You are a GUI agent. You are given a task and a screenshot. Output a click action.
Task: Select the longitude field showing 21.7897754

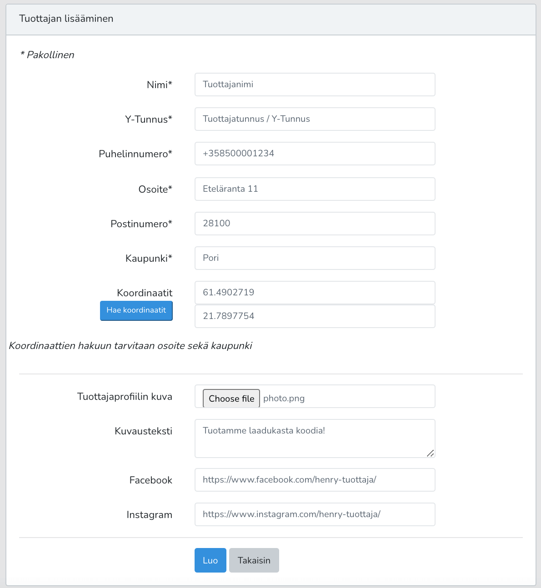315,316
